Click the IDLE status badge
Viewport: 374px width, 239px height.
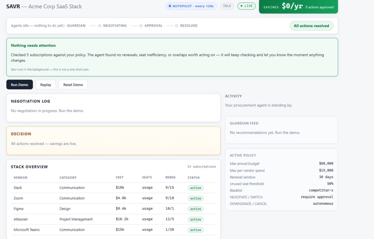(227, 6)
